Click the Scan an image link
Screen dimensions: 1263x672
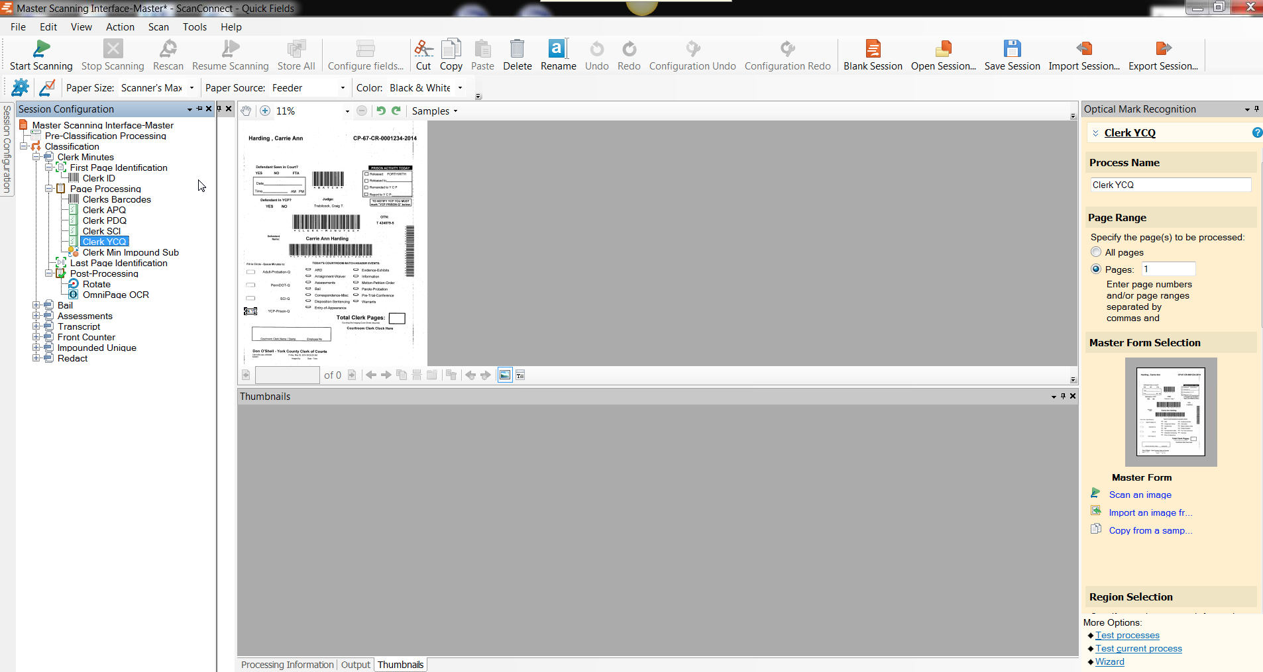tap(1140, 495)
